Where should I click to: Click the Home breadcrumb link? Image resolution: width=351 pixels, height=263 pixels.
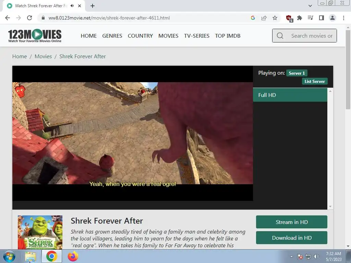click(20, 57)
